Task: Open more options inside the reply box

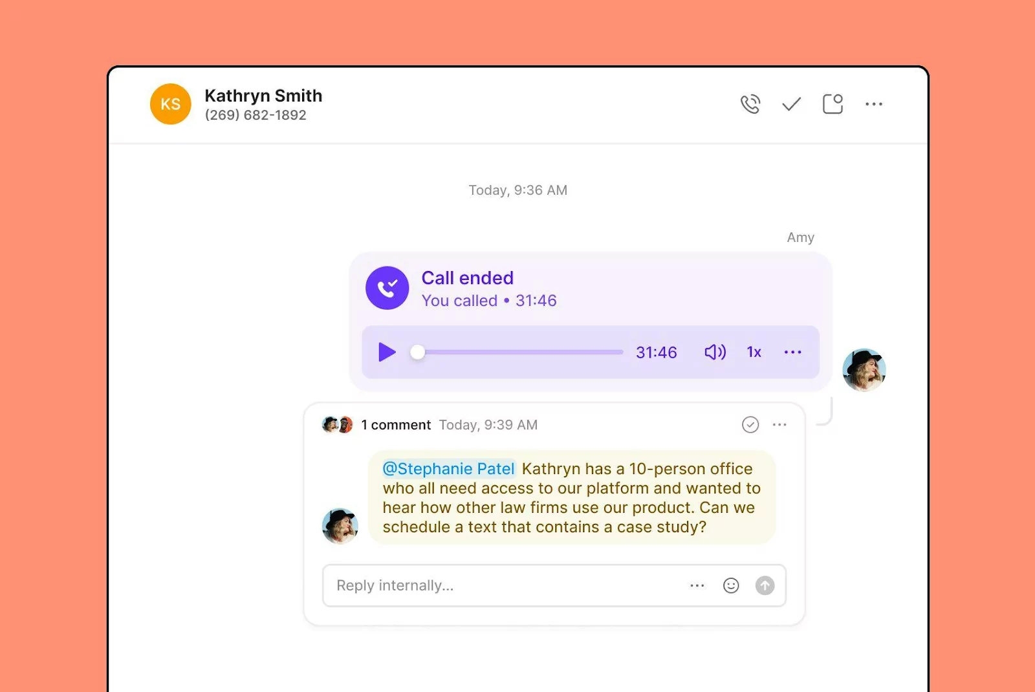Action: coord(697,585)
